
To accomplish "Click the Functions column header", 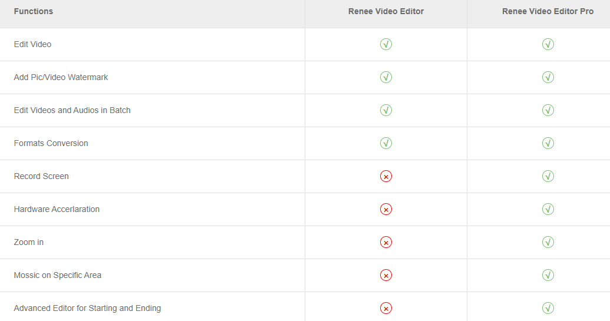I will pos(34,12).
